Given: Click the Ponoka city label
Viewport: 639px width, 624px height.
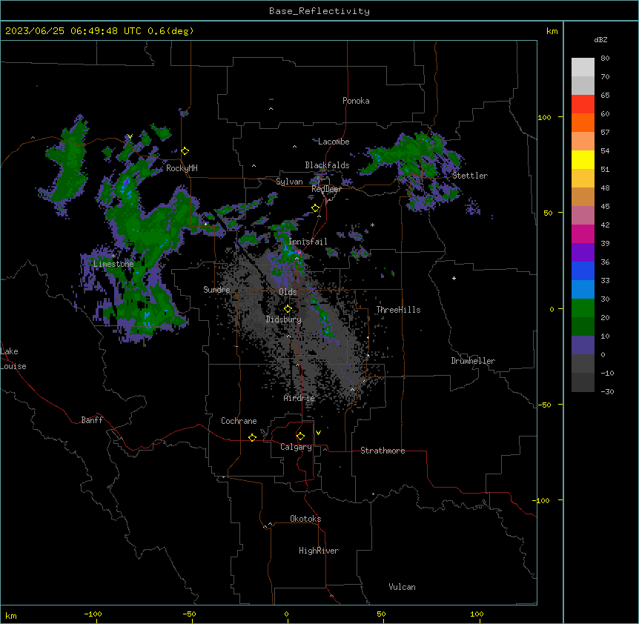Looking at the screenshot, I should [x=356, y=101].
